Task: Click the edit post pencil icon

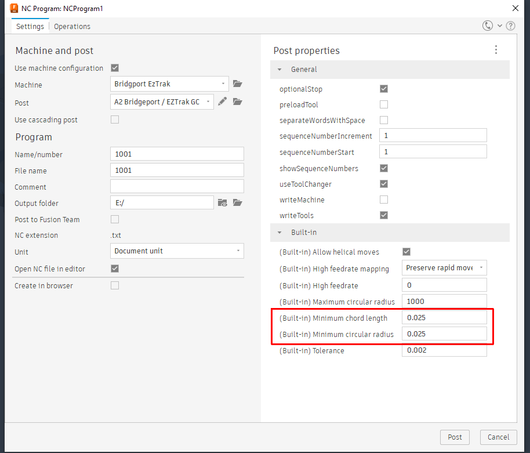Action: [x=222, y=102]
